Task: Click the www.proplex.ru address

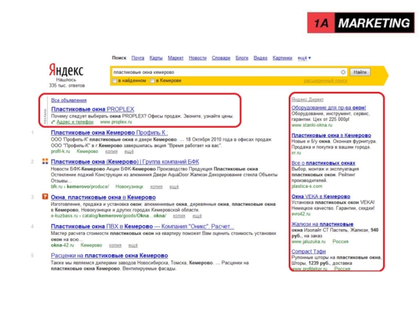Action: click(x=116, y=122)
